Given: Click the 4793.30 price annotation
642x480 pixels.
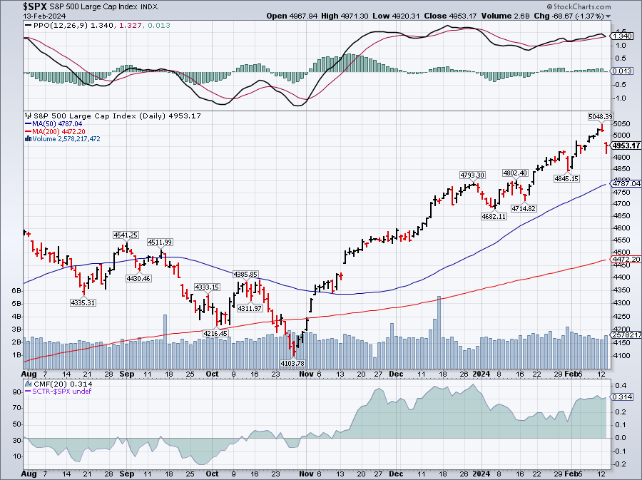Looking at the screenshot, I should pos(472,175).
